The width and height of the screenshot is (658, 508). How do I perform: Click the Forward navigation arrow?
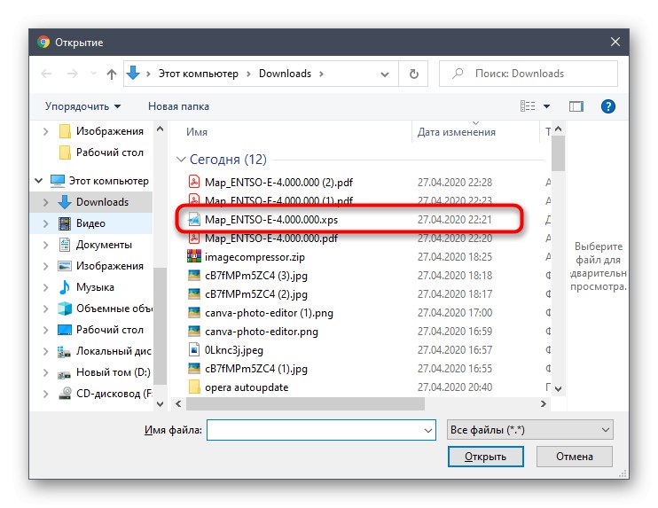72,74
